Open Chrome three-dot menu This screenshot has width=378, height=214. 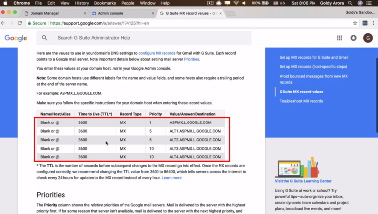click(373, 23)
